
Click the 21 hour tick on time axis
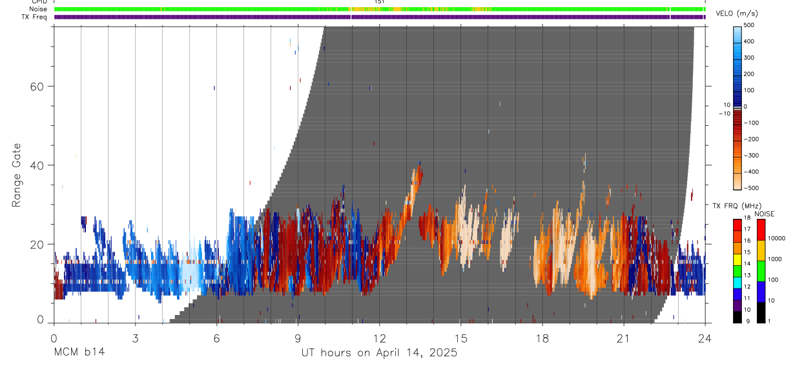point(623,339)
